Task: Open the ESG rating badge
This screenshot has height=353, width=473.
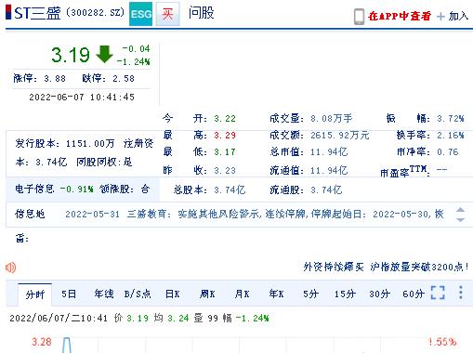Action: point(140,14)
